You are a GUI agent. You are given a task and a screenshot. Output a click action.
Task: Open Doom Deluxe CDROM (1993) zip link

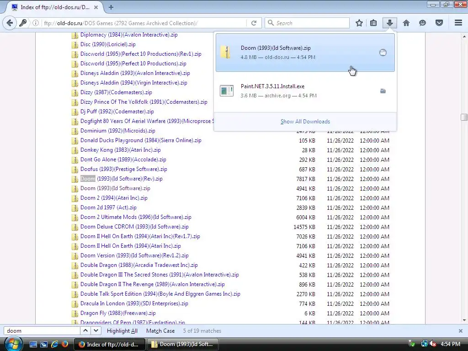134,227
